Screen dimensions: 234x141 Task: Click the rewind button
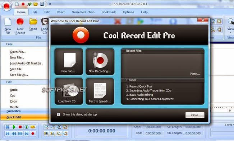coord(14,133)
